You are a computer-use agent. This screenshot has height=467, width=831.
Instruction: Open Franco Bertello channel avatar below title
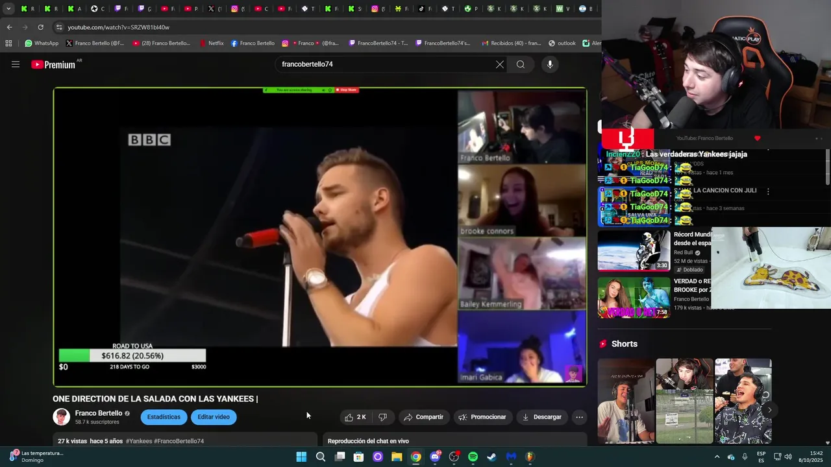point(61,417)
